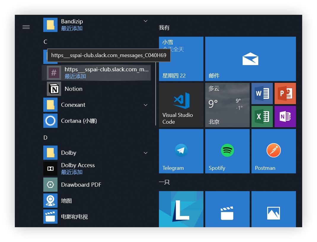Launch the Word tile

pyautogui.click(x=262, y=93)
